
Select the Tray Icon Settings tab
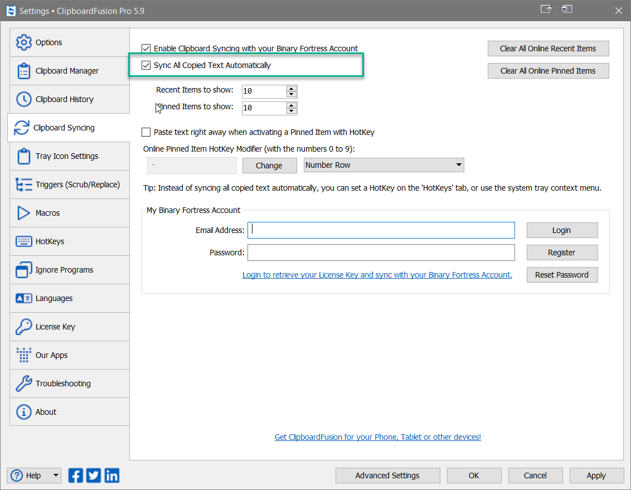coord(70,156)
